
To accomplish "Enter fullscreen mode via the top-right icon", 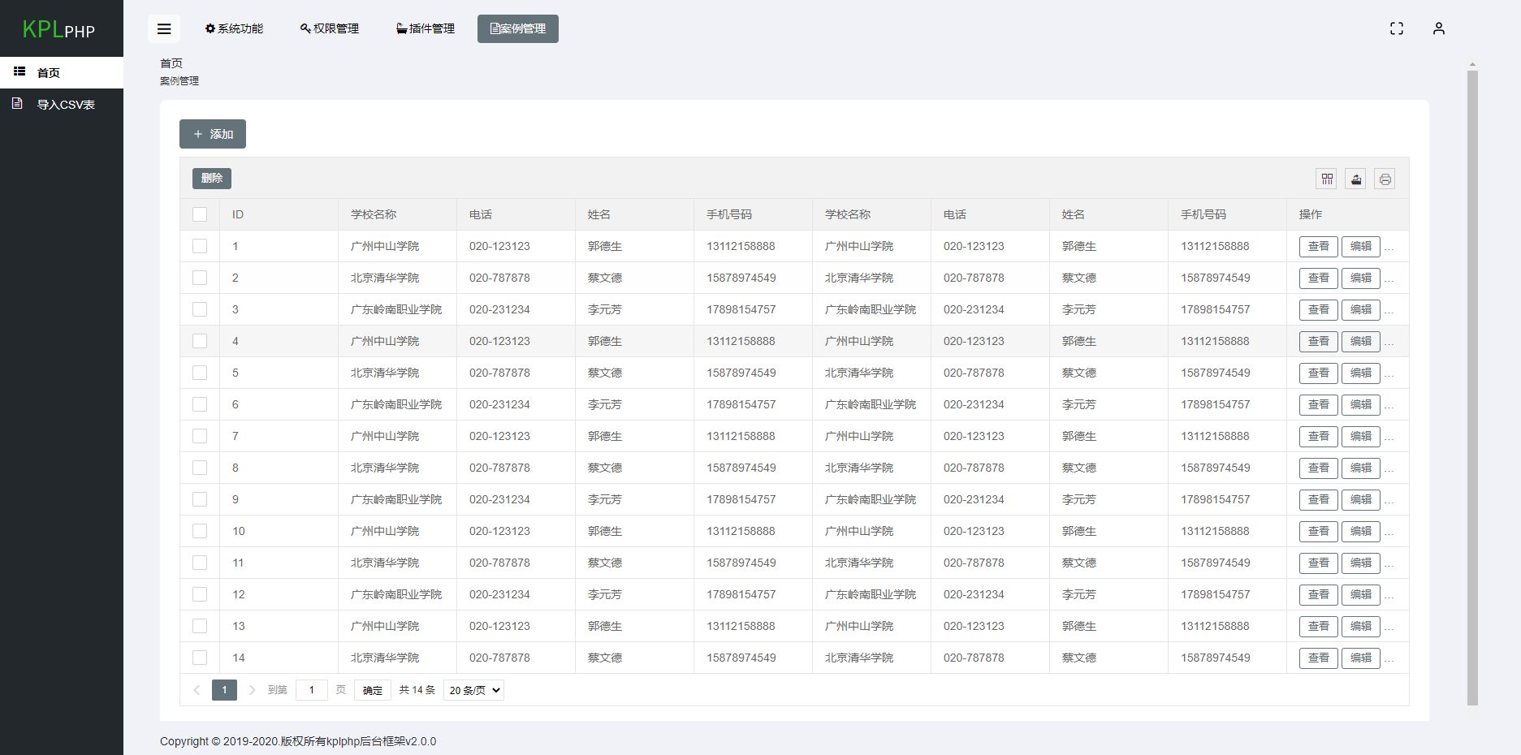I will [x=1397, y=28].
